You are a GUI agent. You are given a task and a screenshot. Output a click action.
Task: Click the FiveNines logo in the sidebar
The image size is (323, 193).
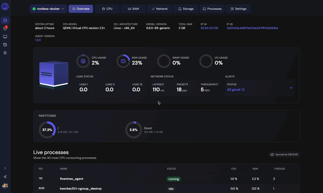tap(5, 7)
